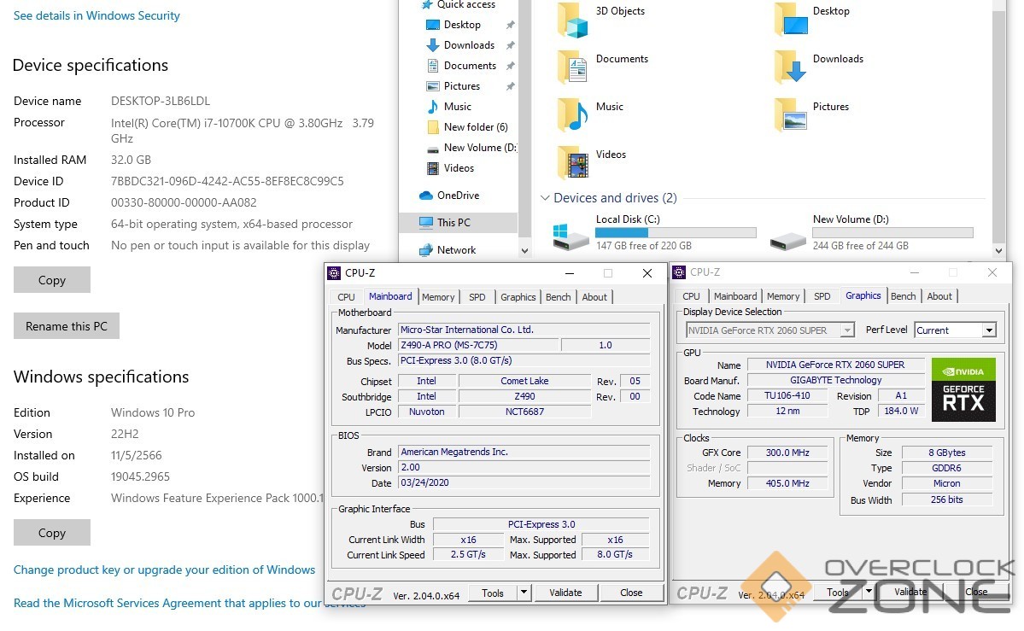Image resolution: width=1024 pixels, height=631 pixels.
Task: Open OneDrive in the navigation pane
Action: 458,196
